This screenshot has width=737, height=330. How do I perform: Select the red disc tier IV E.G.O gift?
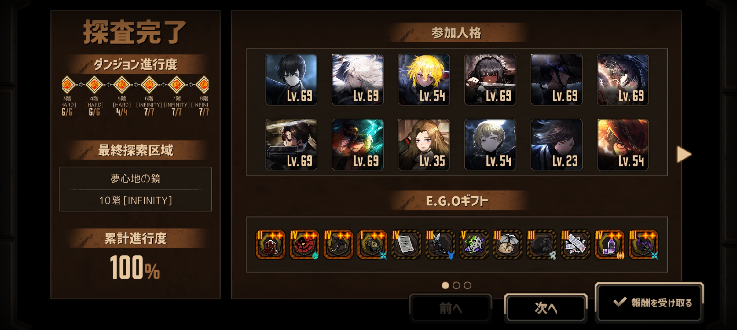pos(304,244)
